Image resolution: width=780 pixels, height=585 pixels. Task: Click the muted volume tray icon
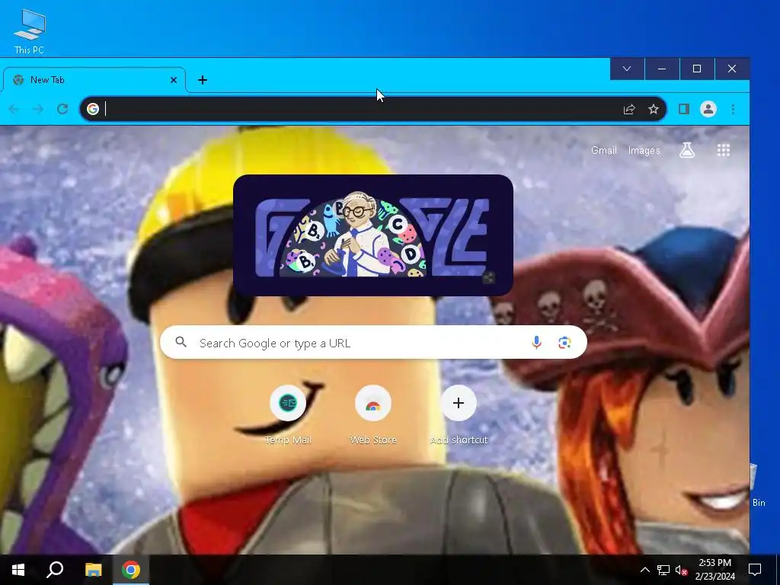(x=681, y=570)
